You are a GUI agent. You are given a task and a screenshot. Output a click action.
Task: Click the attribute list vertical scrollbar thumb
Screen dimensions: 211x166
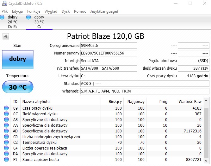point(206,133)
